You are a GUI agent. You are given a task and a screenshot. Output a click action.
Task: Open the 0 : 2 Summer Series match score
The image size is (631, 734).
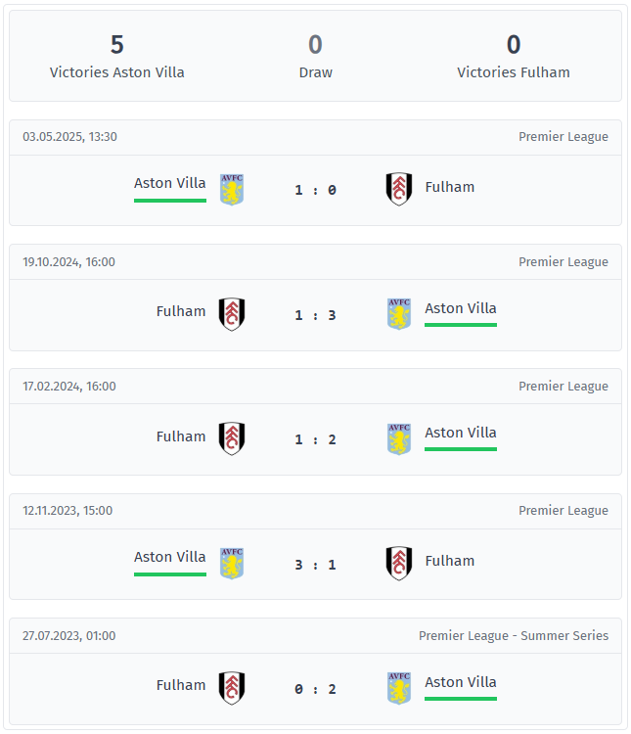315,689
